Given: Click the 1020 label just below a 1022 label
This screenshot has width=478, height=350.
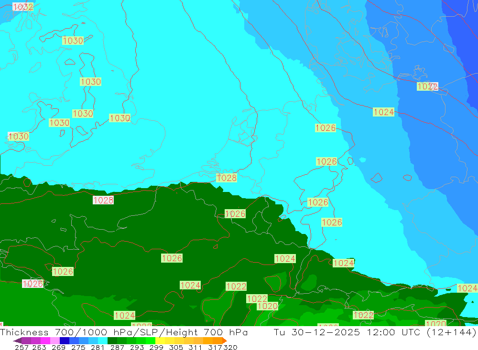Looking at the screenshot, I should pyautogui.click(x=267, y=306).
